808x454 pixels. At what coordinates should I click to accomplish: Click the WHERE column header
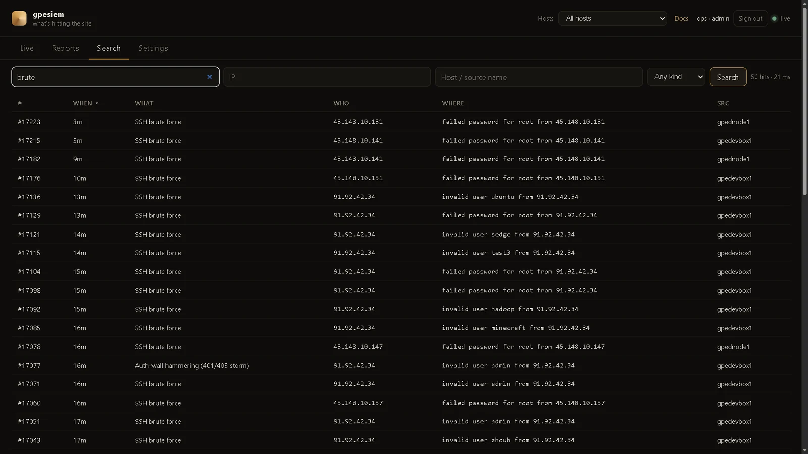453,103
